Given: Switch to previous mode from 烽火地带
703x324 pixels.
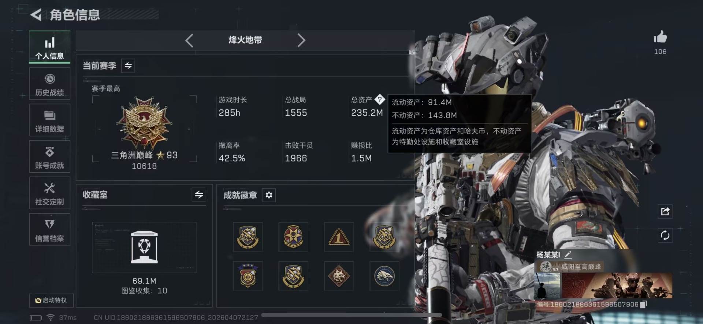Looking at the screenshot, I should pos(189,40).
